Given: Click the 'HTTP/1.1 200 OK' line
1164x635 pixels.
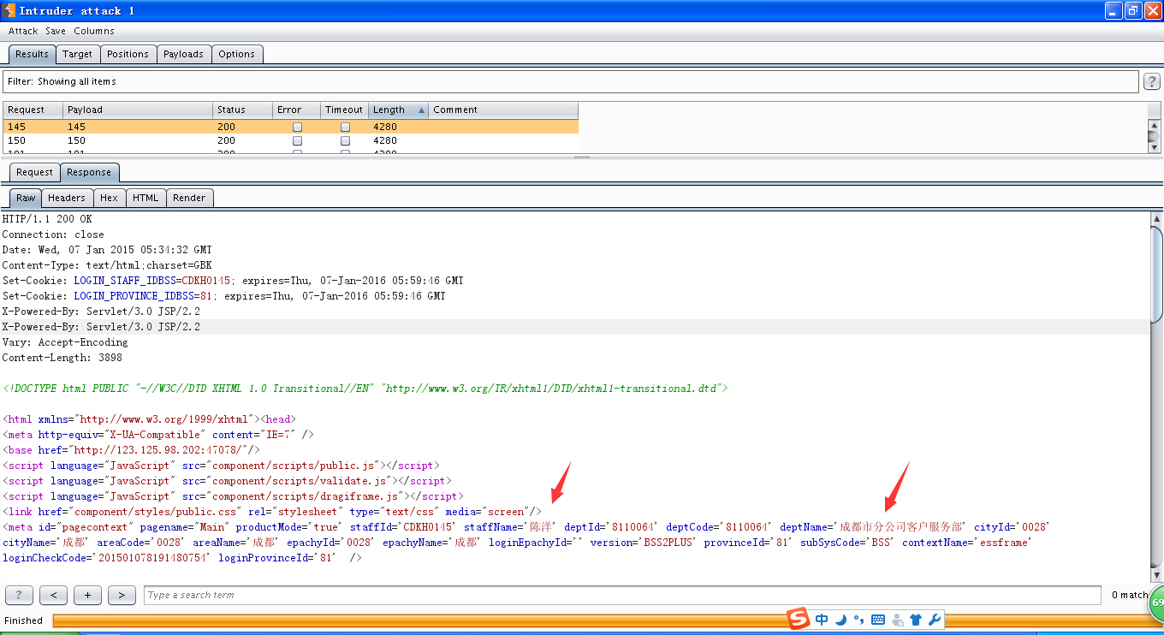Looking at the screenshot, I should click(47, 219).
